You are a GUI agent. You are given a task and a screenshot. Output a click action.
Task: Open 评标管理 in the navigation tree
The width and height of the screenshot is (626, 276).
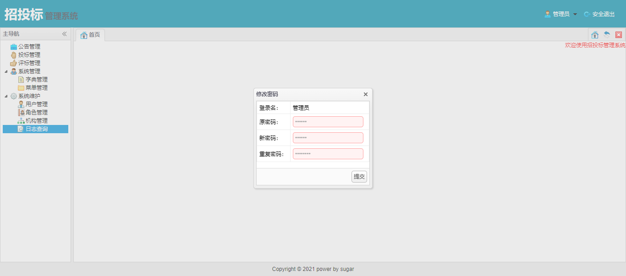[x=29, y=63]
